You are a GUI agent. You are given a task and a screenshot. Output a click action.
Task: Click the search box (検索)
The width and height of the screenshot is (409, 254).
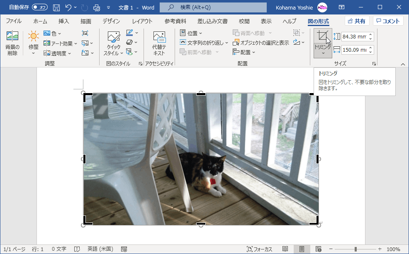[213, 7]
